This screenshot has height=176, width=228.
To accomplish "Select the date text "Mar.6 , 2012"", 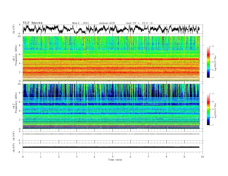I will pos(80,23).
